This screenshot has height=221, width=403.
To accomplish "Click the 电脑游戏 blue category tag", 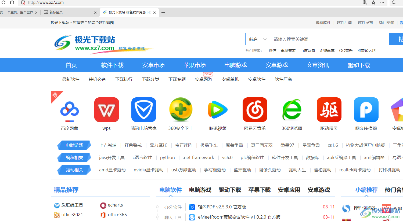I will point(74,145).
